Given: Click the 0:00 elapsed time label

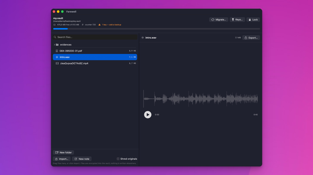Looking at the screenshot, I should pyautogui.click(x=157, y=115).
